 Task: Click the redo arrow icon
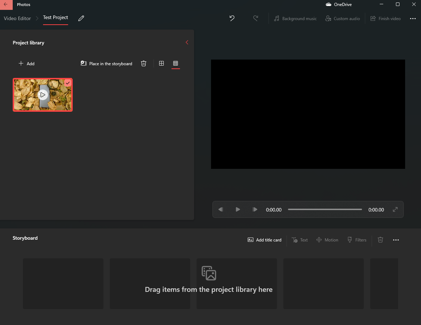click(255, 18)
